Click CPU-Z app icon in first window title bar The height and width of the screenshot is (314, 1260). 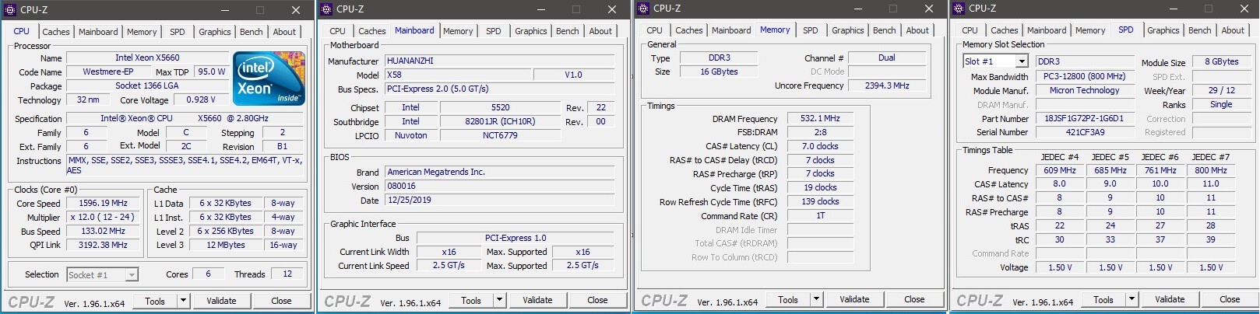click(10, 10)
